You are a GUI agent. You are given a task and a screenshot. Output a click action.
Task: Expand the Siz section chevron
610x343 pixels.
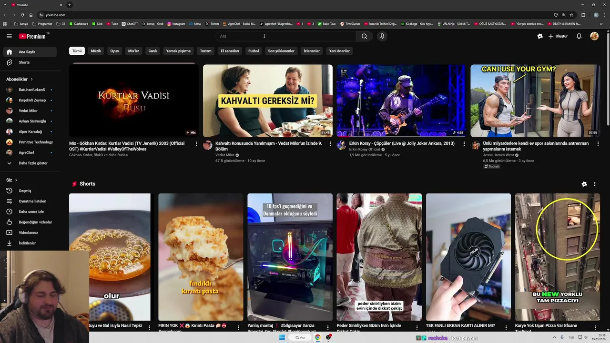16,180
